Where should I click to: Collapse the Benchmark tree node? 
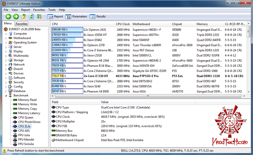tap(6, 96)
